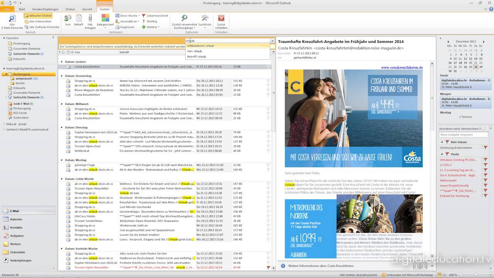
Task: Sort by the Von column header
Action: (96, 52)
